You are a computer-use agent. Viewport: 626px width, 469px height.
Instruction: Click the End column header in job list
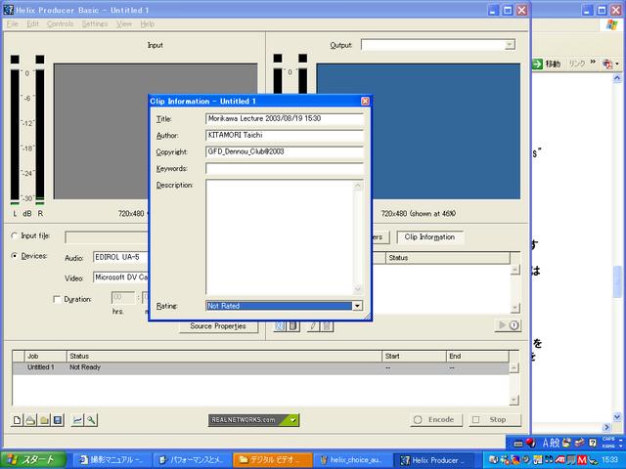pyautogui.click(x=477, y=356)
